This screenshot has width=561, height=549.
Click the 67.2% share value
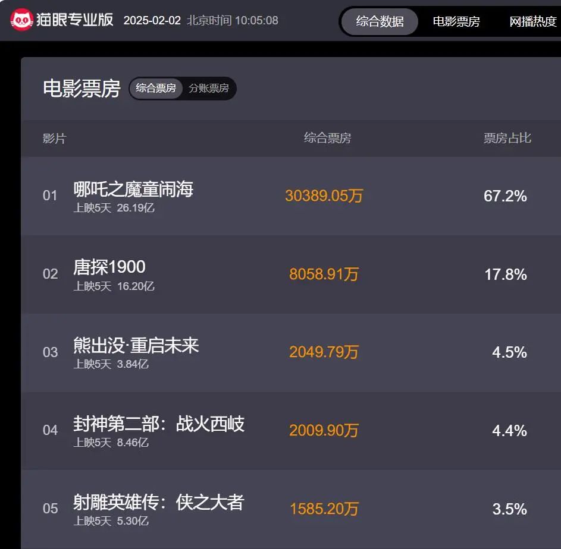coord(505,196)
